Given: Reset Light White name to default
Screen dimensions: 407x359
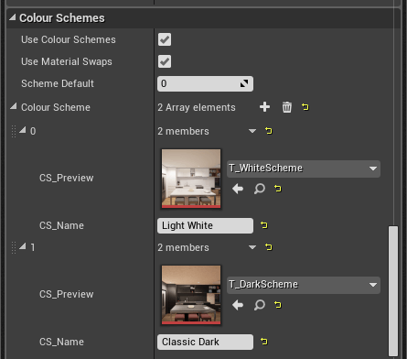Looking at the screenshot, I should tap(264, 225).
